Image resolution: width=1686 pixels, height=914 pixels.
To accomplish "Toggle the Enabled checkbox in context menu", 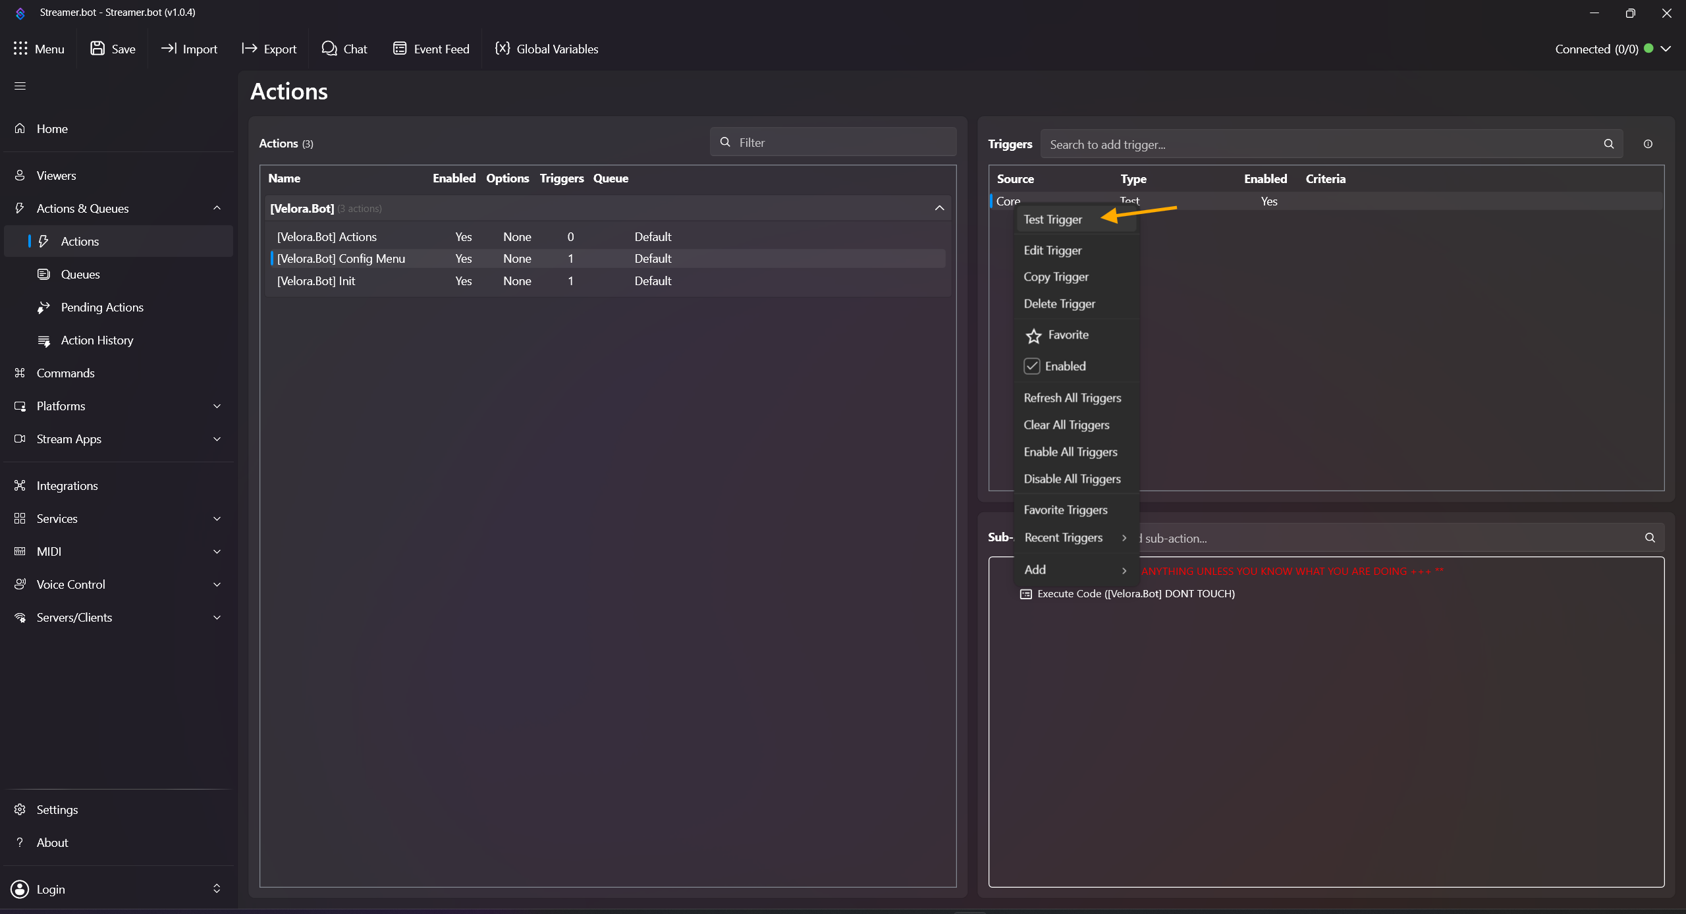I will coord(1032,366).
